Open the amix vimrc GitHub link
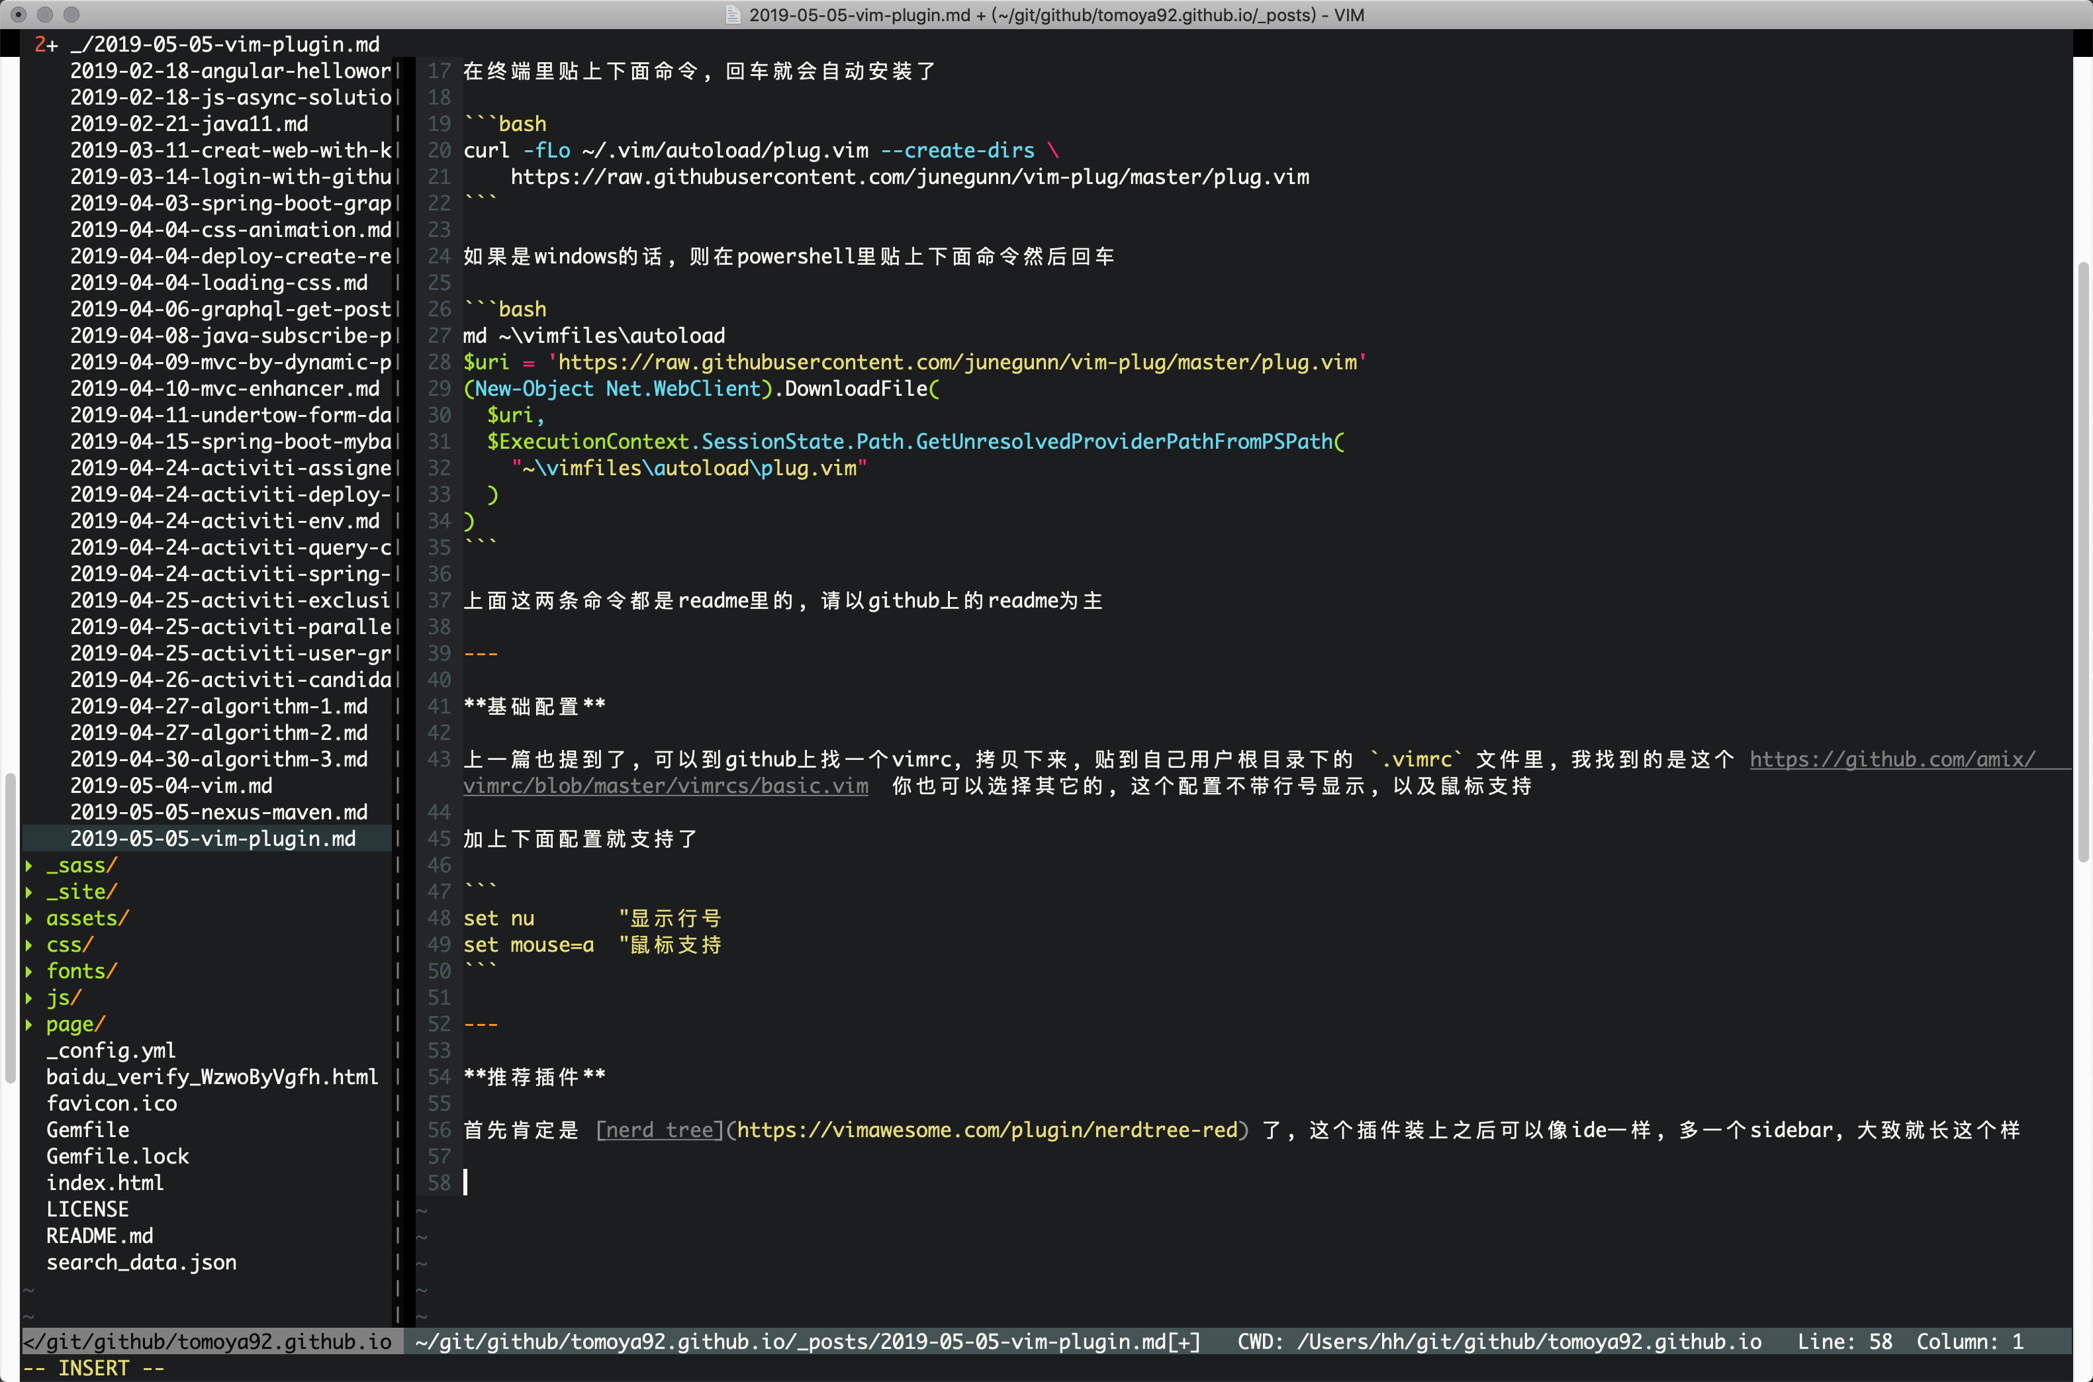The height and width of the screenshot is (1382, 2093). tap(1892, 759)
